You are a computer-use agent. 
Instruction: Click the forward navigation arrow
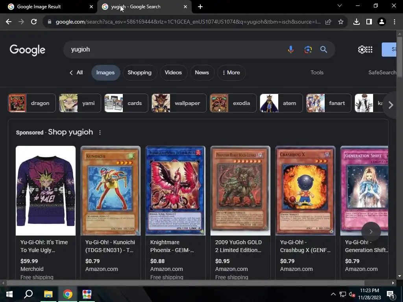(x=21, y=22)
